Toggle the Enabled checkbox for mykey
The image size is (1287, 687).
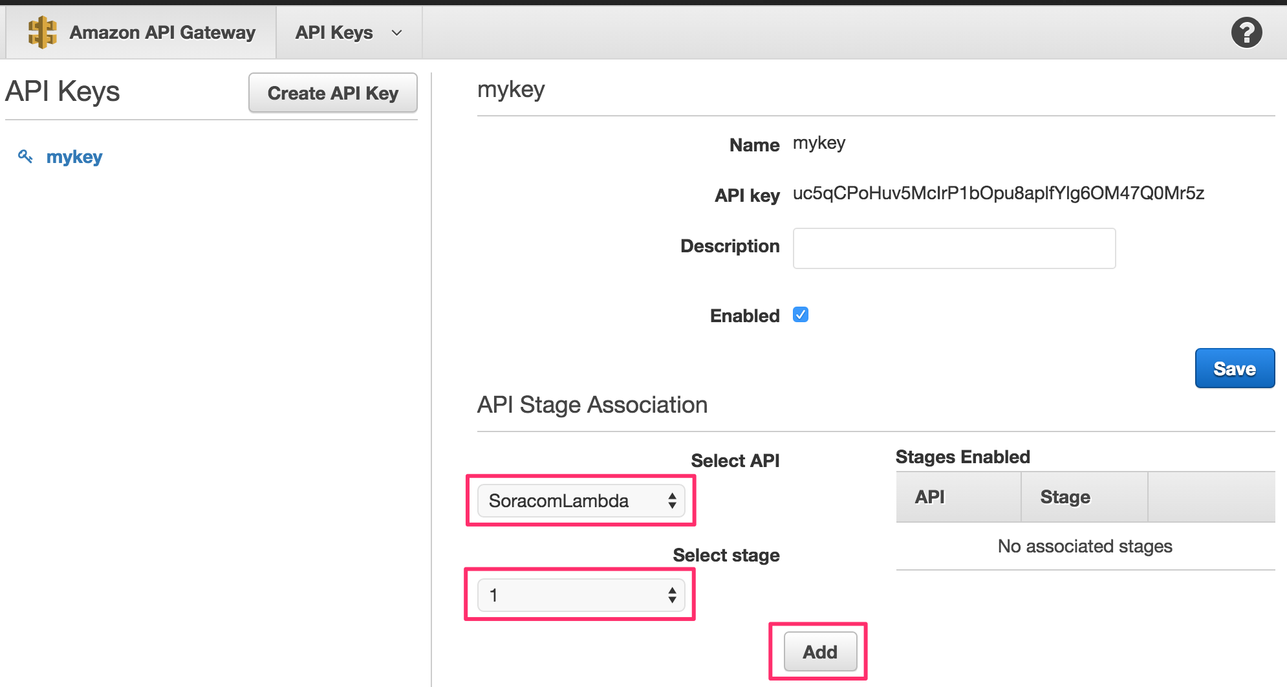click(801, 315)
